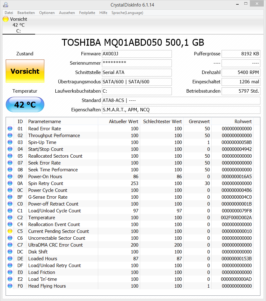Click blue status icon for Uncorrectable Sector Count
Image resolution: width=266 pixels, height=301 pixels.
pos(10,238)
